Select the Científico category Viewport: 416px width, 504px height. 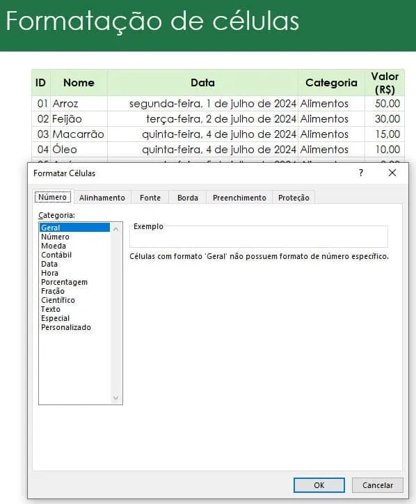[x=74, y=300]
